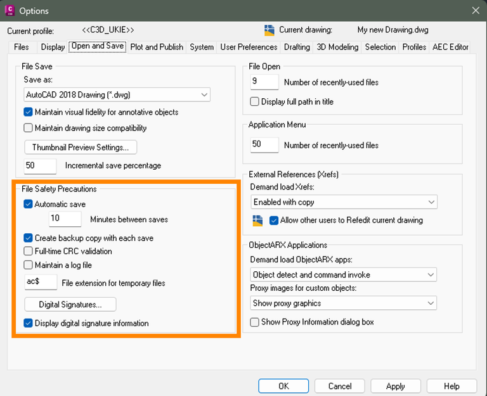Switch to the AEC Editor tab
Screen dimensions: 487x396
[x=450, y=47]
